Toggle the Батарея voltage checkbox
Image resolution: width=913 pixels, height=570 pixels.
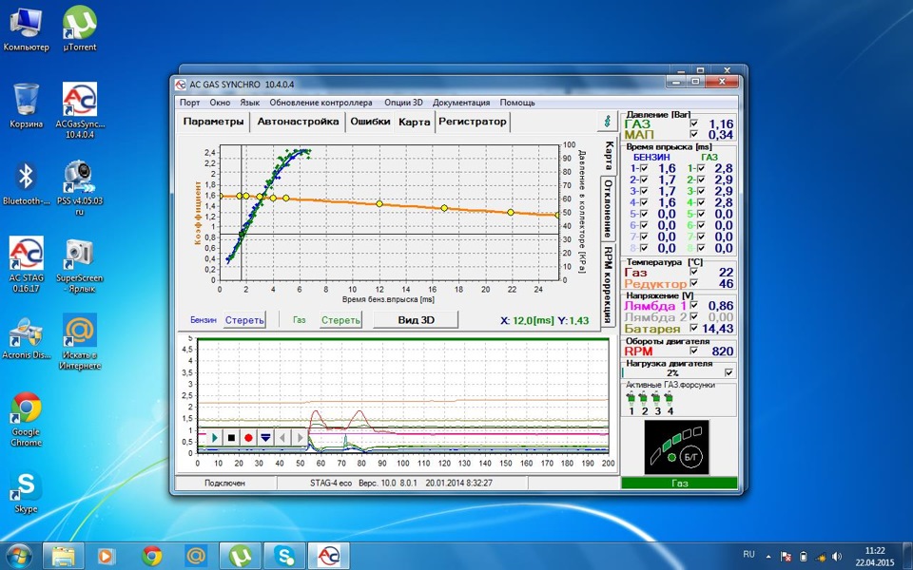click(693, 328)
